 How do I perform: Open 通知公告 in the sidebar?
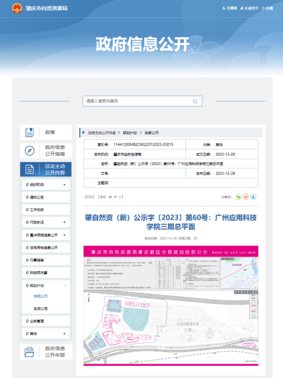point(37,197)
